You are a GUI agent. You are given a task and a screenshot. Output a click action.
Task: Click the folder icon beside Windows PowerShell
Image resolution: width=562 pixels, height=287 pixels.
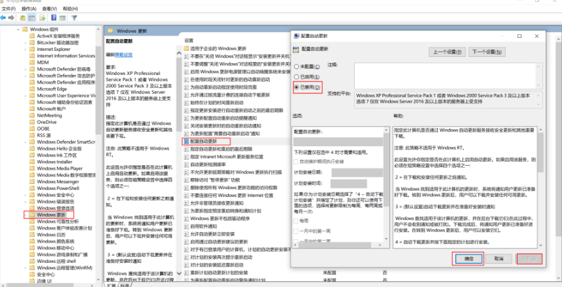pos(33,189)
